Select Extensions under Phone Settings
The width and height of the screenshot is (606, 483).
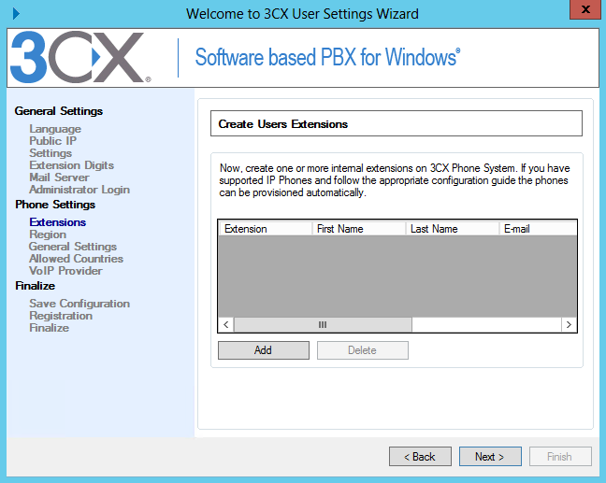[x=58, y=222]
